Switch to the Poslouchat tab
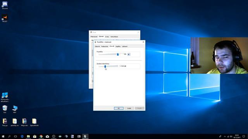The width and height of the screenshot is (248, 139). 105,46
